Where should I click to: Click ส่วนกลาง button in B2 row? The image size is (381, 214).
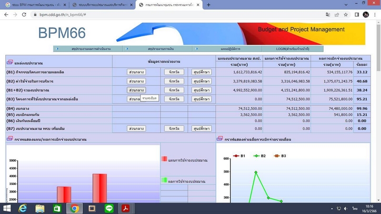136,81
